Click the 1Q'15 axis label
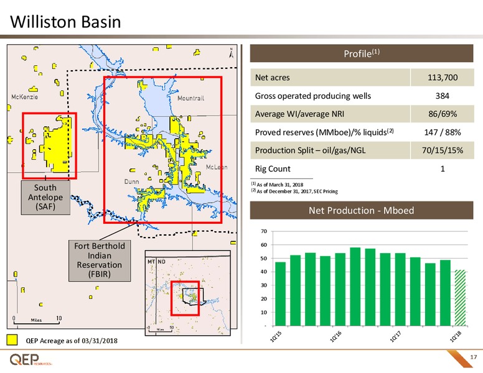The width and height of the screenshot is (483, 373). (276, 336)
